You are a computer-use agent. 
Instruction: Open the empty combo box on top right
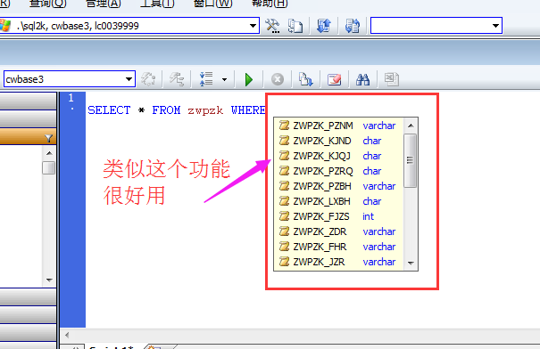436,26
